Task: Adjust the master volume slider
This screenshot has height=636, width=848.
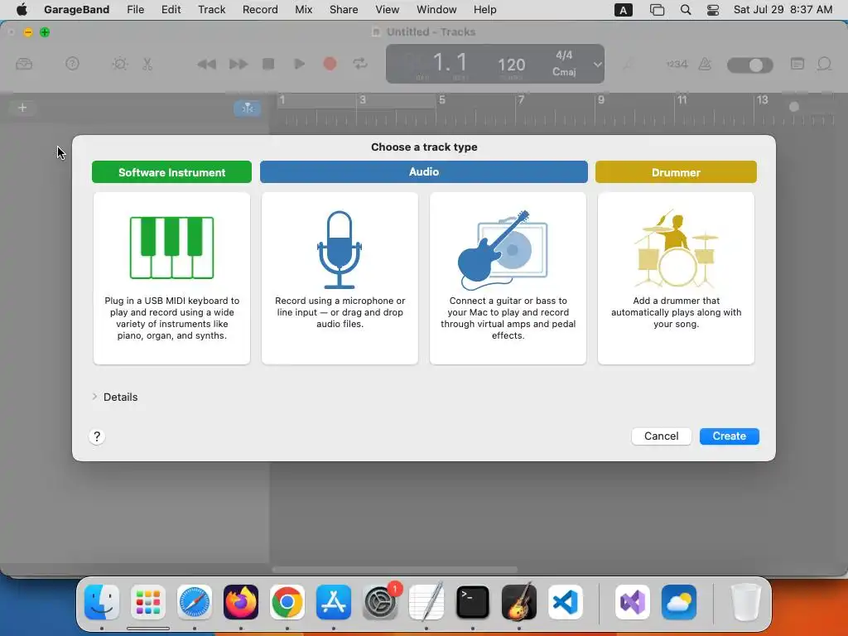Action: pos(749,65)
